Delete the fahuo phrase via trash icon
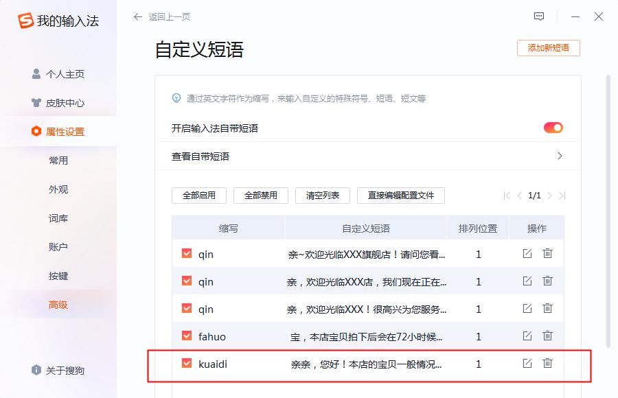The image size is (618, 398). (547, 336)
